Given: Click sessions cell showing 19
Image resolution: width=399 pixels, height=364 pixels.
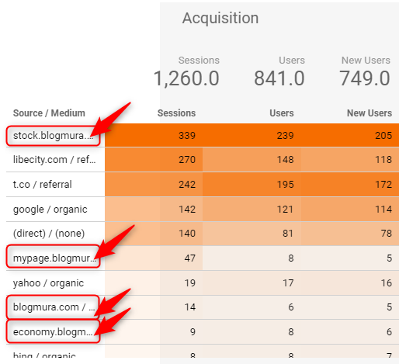Looking at the screenshot, I should [x=189, y=283].
